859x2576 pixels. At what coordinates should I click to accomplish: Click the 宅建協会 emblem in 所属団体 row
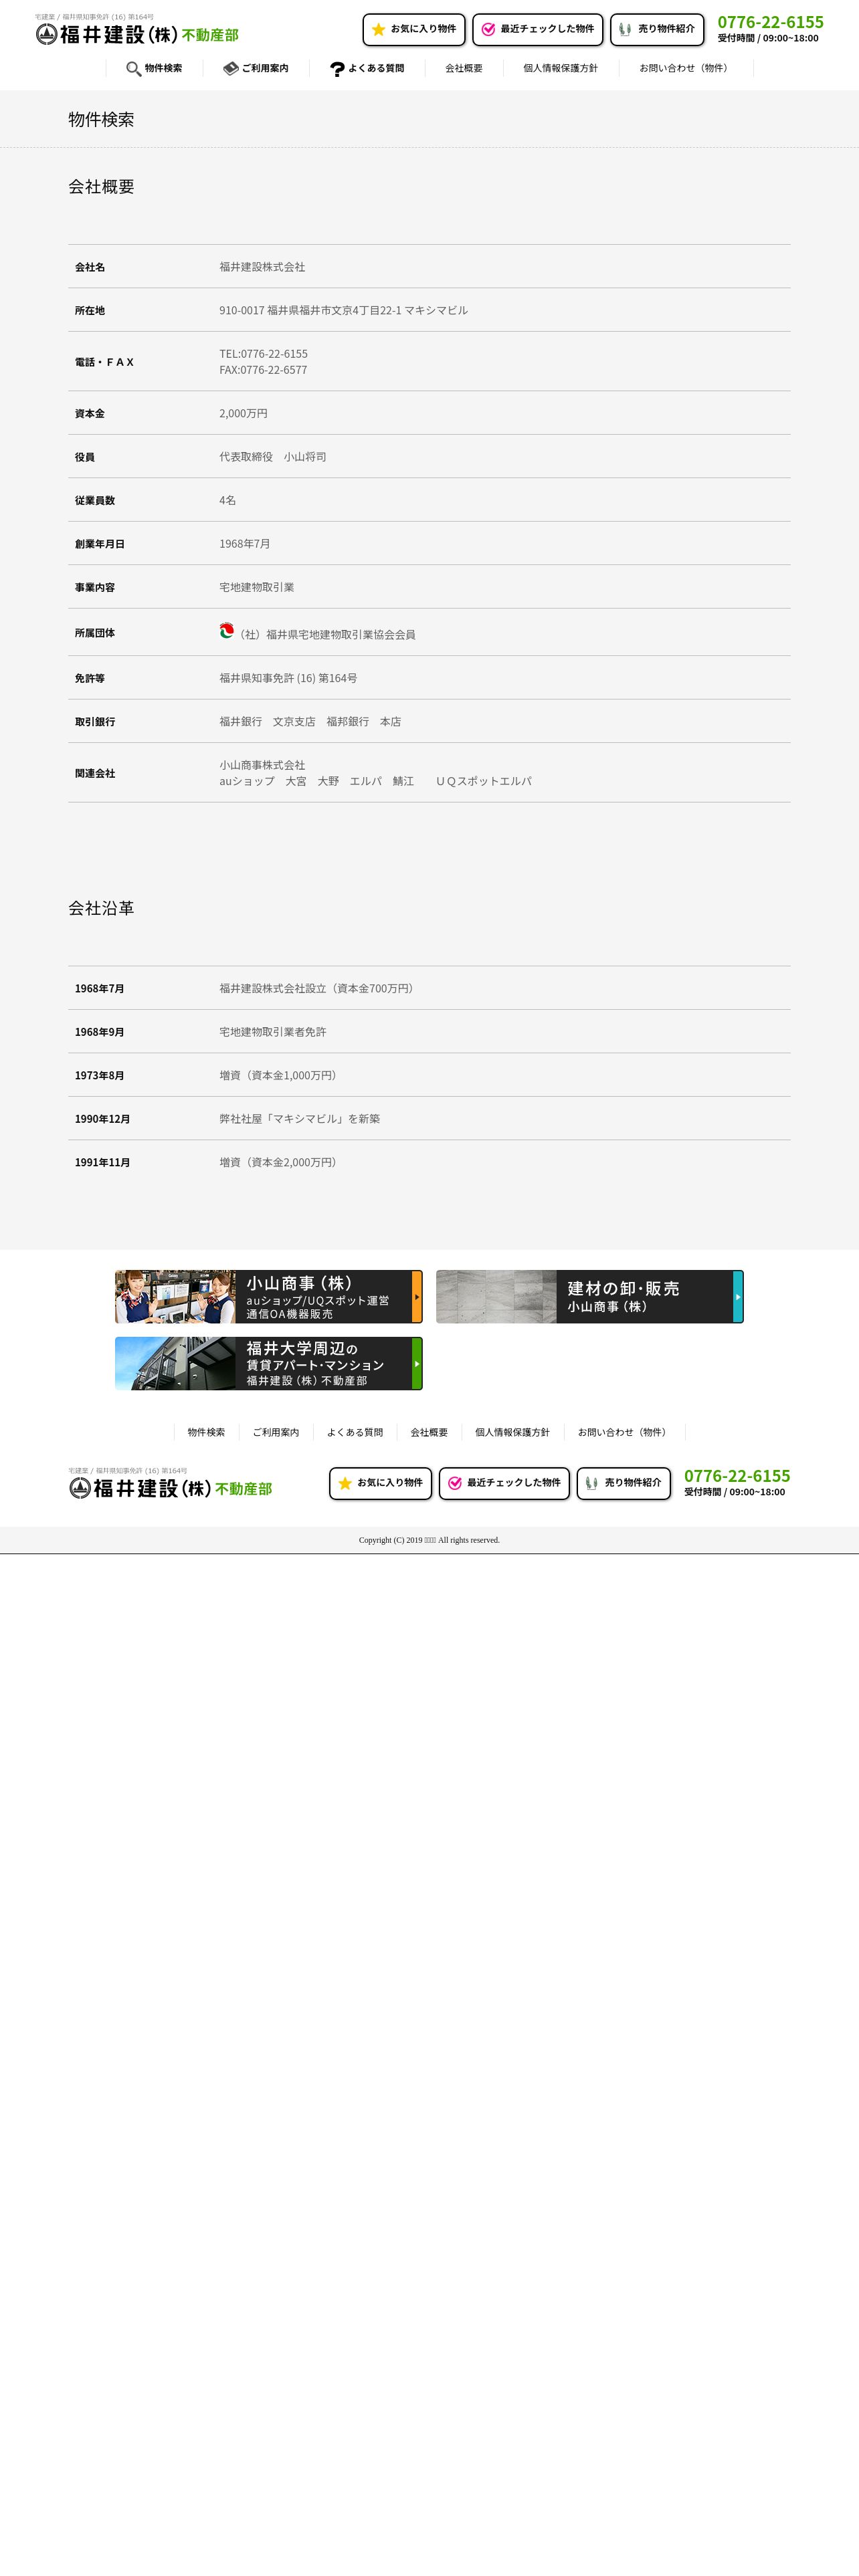click(x=227, y=630)
